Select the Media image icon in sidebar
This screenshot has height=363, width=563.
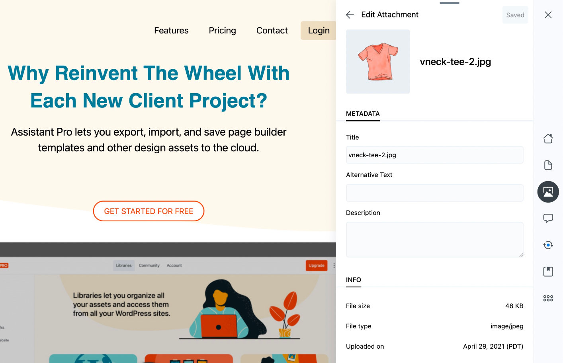(x=548, y=192)
